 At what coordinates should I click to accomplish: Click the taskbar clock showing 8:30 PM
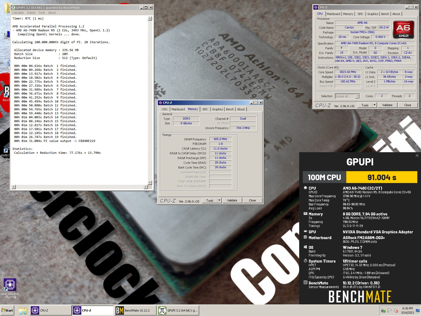407,310
